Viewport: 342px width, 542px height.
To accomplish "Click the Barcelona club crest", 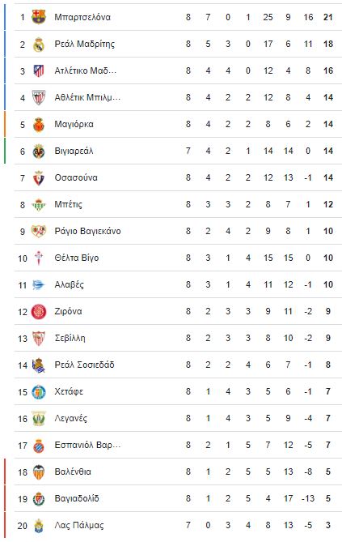I will pos(39,17).
